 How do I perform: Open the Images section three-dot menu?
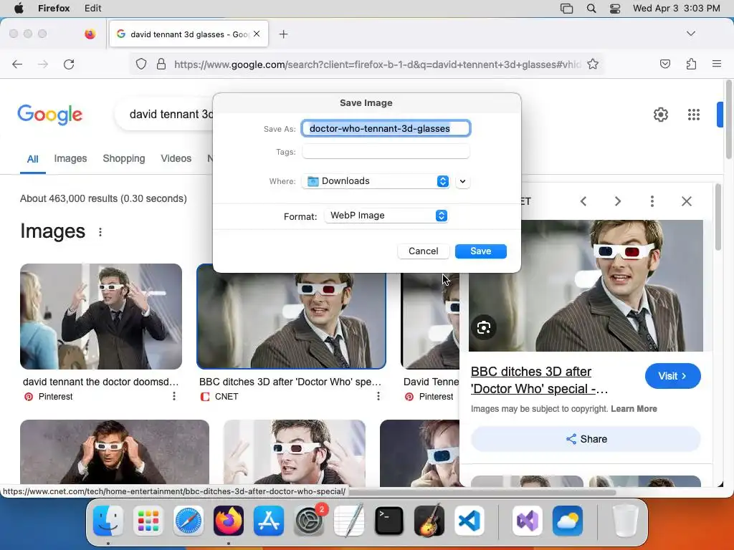point(100,232)
